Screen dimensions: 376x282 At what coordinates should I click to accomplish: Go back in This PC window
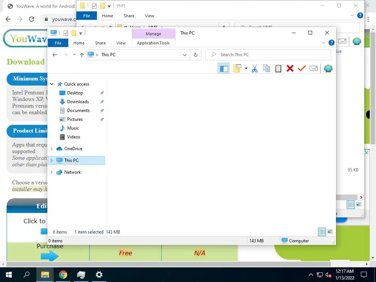55,55
